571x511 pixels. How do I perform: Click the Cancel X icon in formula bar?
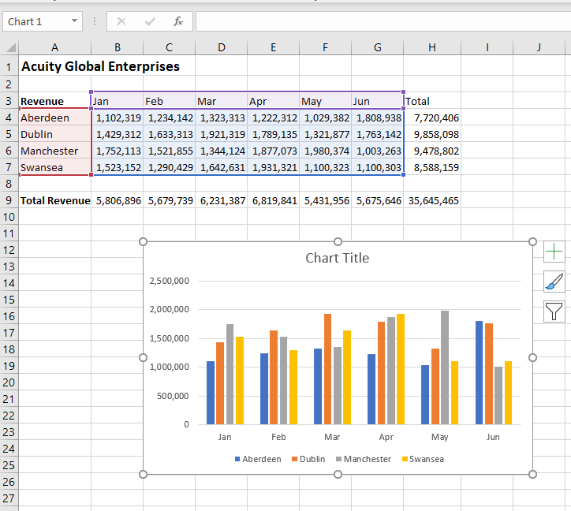click(x=121, y=21)
